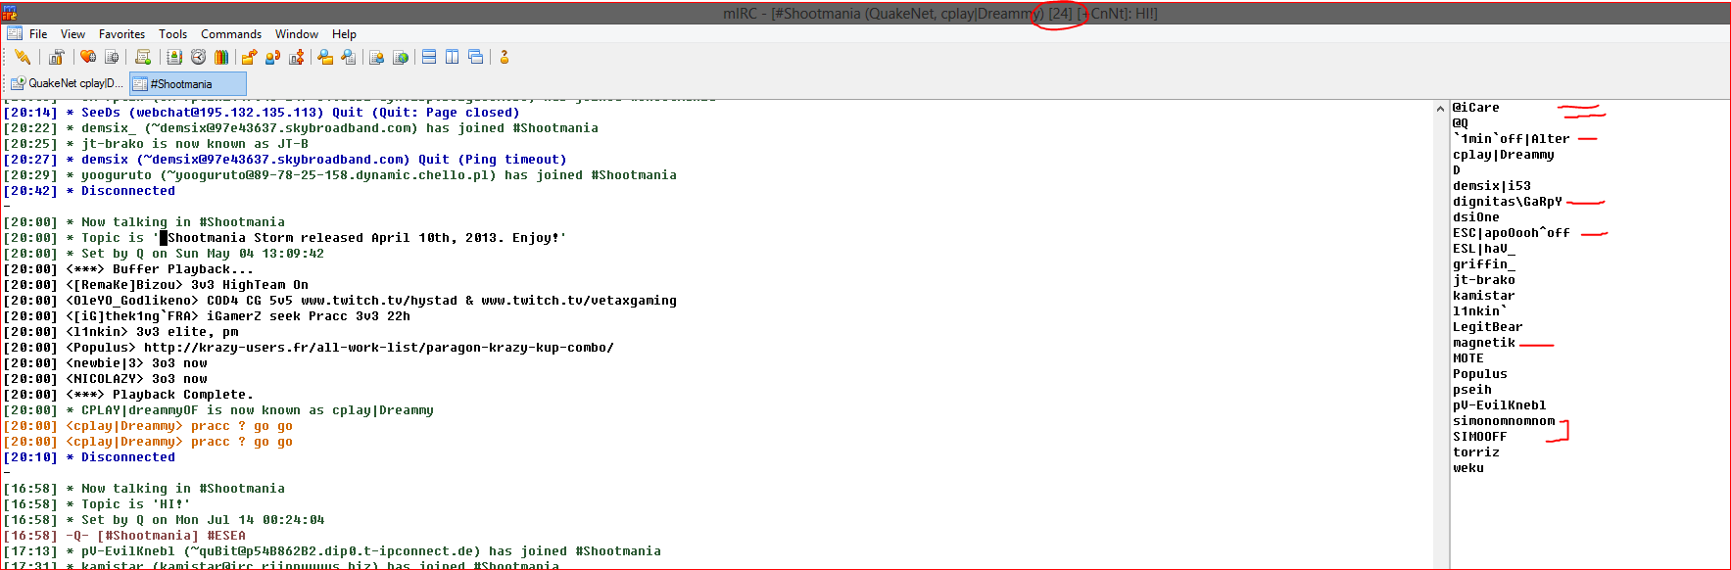Select LegitBear in the nick list
The image size is (1731, 570).
[x=1487, y=327]
